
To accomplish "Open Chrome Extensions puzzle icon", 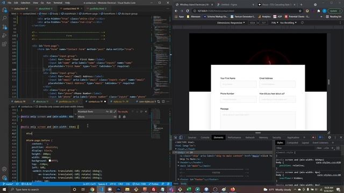I will (319, 11).
